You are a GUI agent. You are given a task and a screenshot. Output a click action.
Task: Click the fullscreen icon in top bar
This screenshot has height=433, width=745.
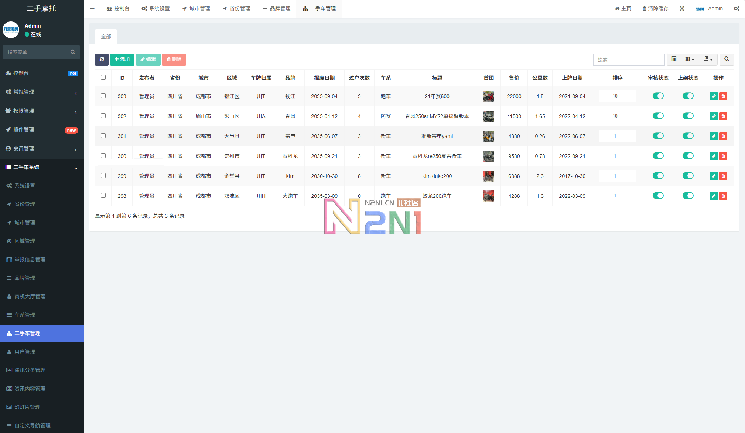click(682, 8)
